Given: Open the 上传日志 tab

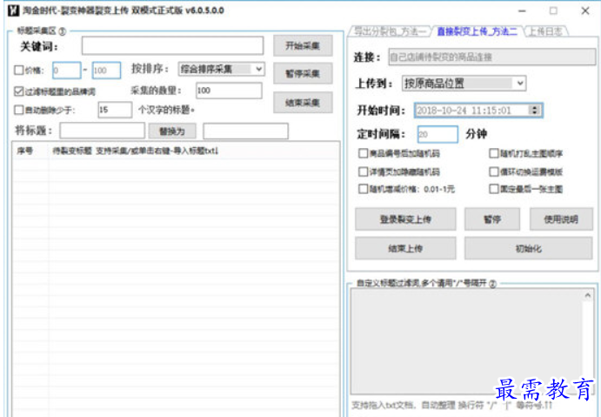Looking at the screenshot, I should point(545,31).
